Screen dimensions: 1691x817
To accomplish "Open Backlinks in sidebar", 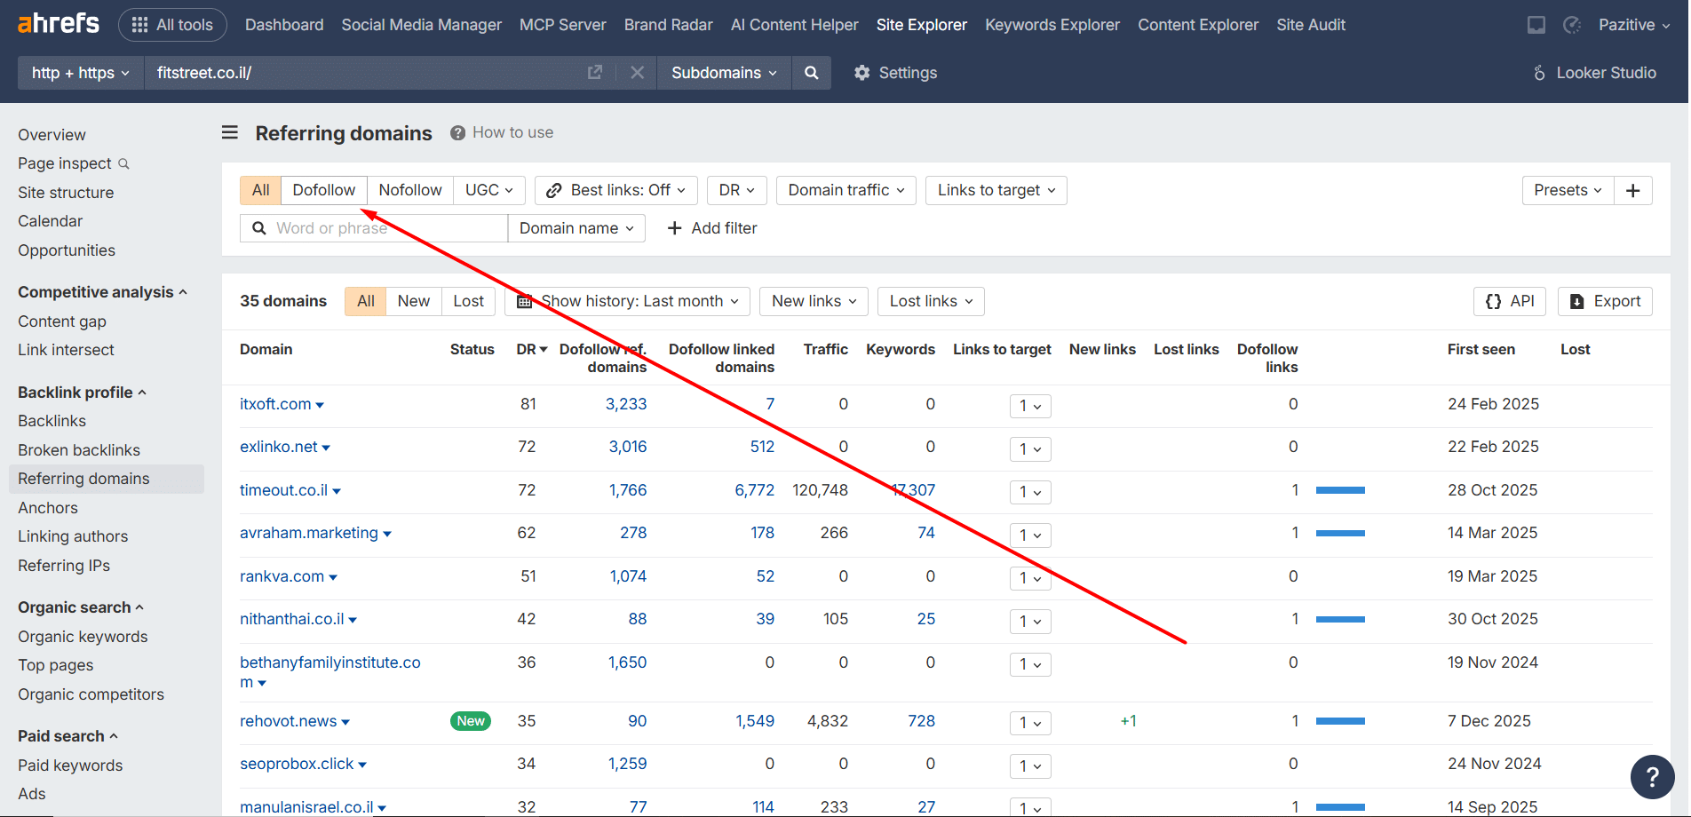I will (52, 421).
